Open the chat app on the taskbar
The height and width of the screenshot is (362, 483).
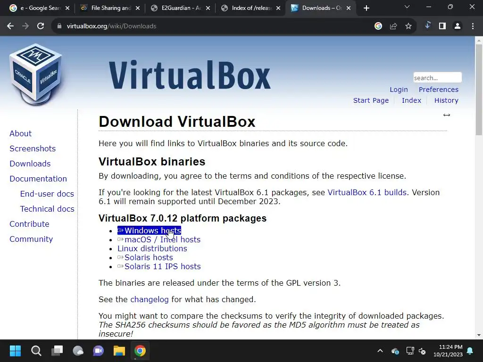[x=99, y=351]
